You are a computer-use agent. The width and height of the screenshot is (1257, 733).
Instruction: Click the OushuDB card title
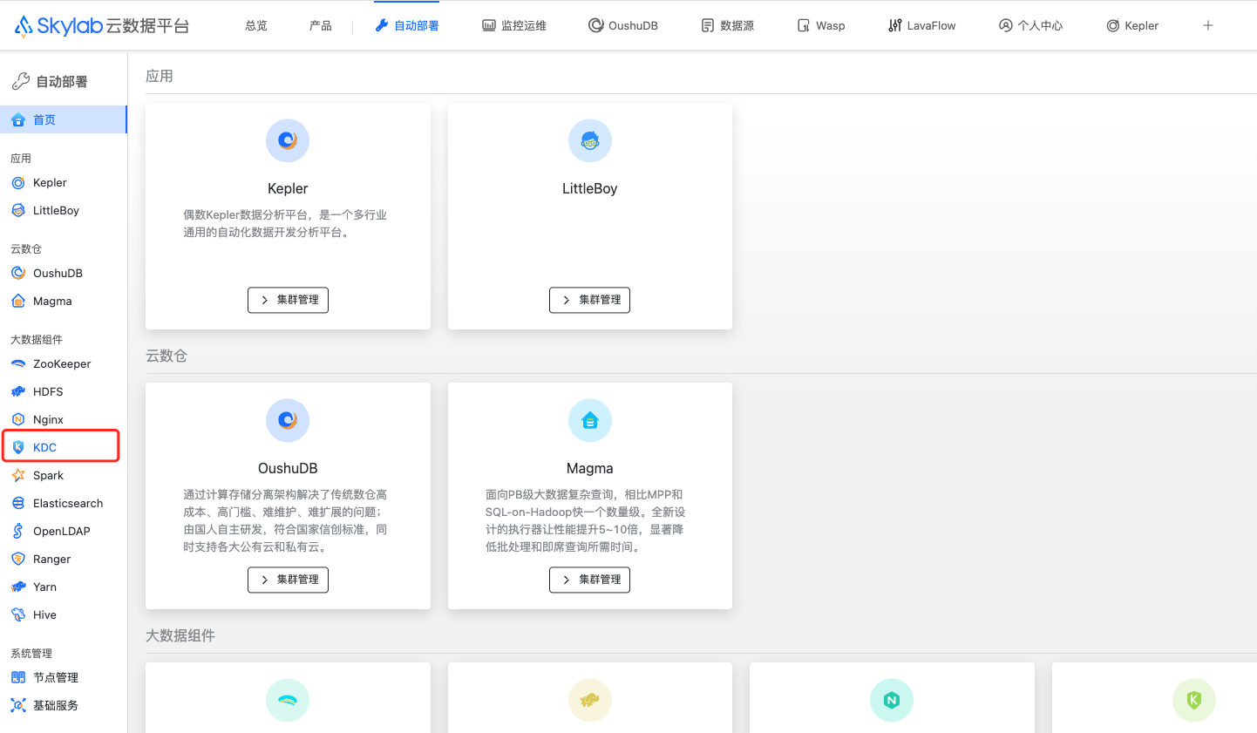pyautogui.click(x=288, y=468)
